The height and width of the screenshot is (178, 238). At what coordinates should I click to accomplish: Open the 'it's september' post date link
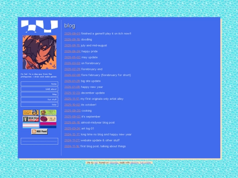(x=72, y=117)
